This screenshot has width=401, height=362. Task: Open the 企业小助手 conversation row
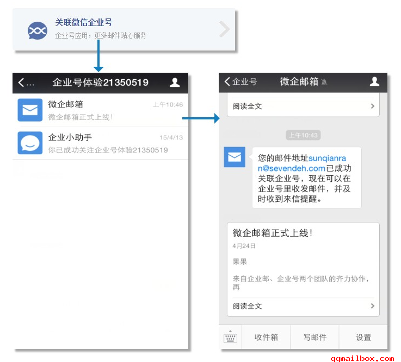[x=100, y=143]
